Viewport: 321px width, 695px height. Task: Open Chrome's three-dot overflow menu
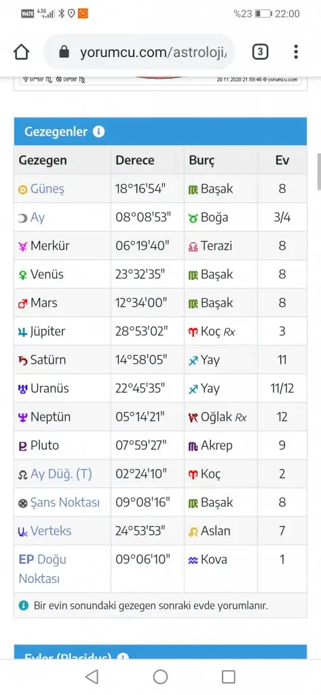(x=296, y=52)
